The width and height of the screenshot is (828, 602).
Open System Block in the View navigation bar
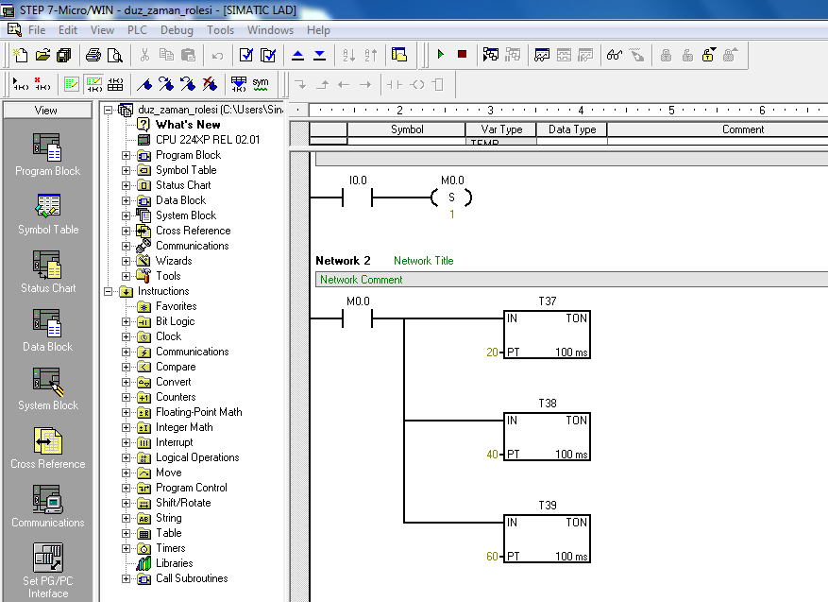(x=47, y=389)
